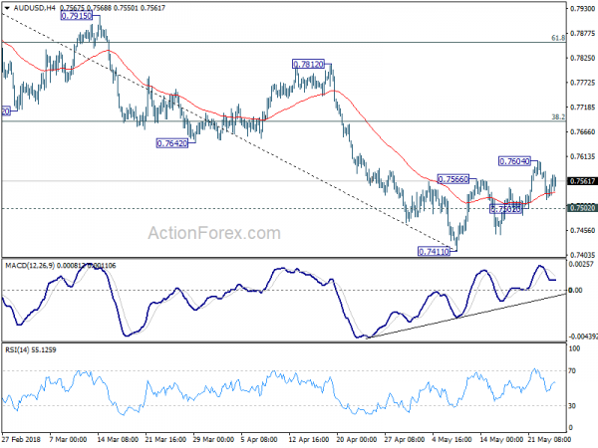
Task: Click the 0.74560 price axis value
Action: 582,231
